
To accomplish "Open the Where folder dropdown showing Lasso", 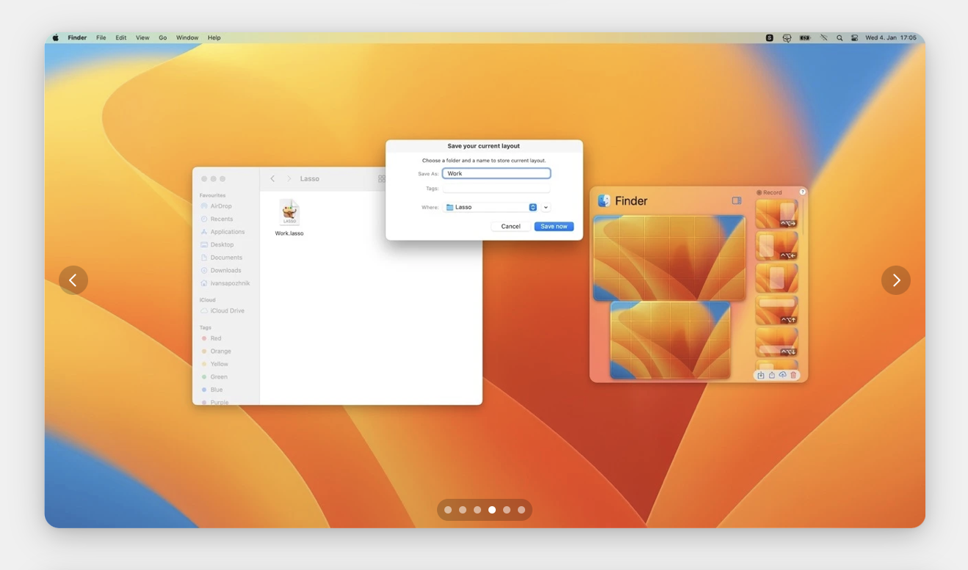I will pyautogui.click(x=491, y=207).
